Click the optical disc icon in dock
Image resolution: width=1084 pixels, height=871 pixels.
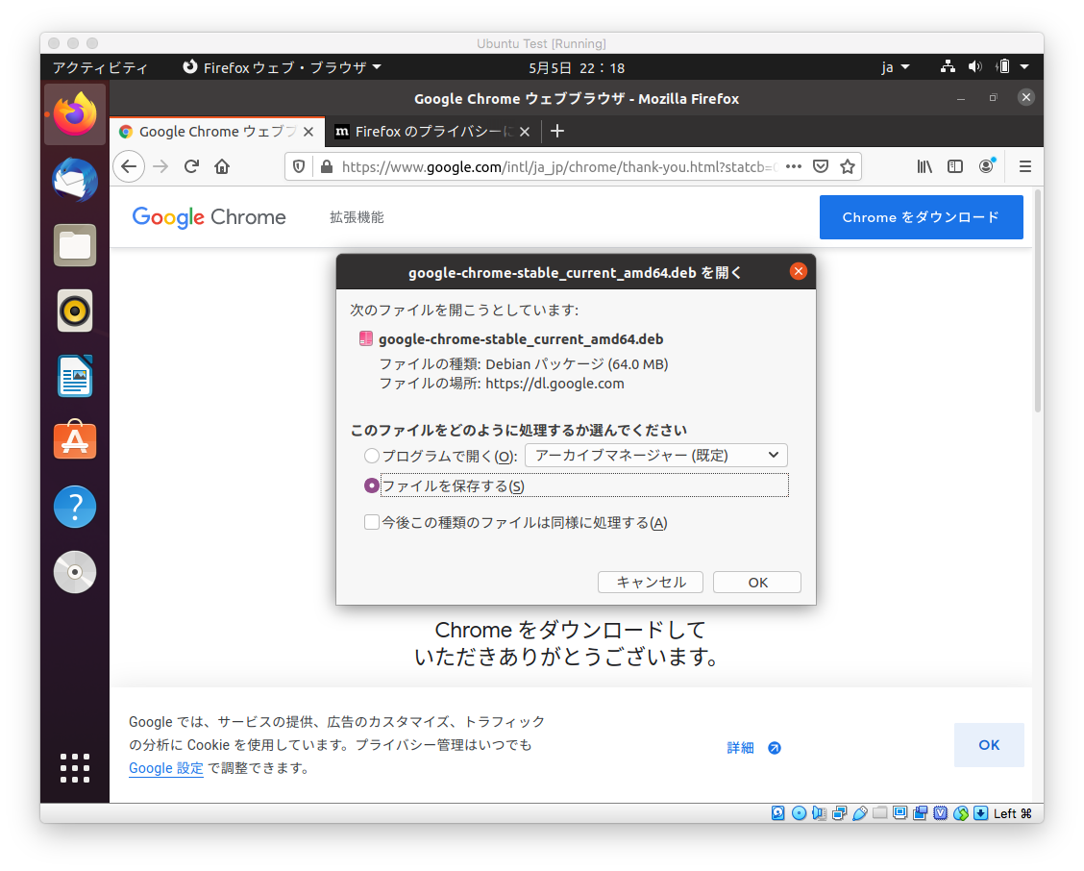click(75, 572)
